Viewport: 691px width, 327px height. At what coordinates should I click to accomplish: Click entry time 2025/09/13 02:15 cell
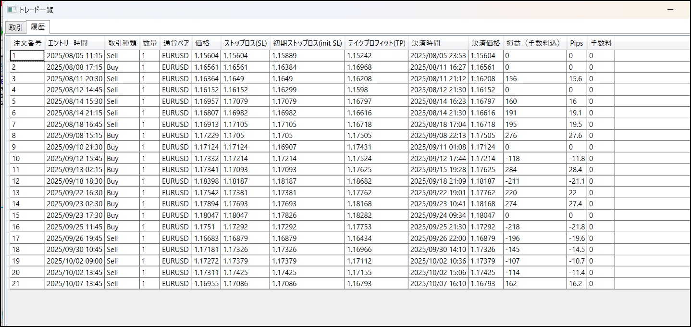[74, 170]
